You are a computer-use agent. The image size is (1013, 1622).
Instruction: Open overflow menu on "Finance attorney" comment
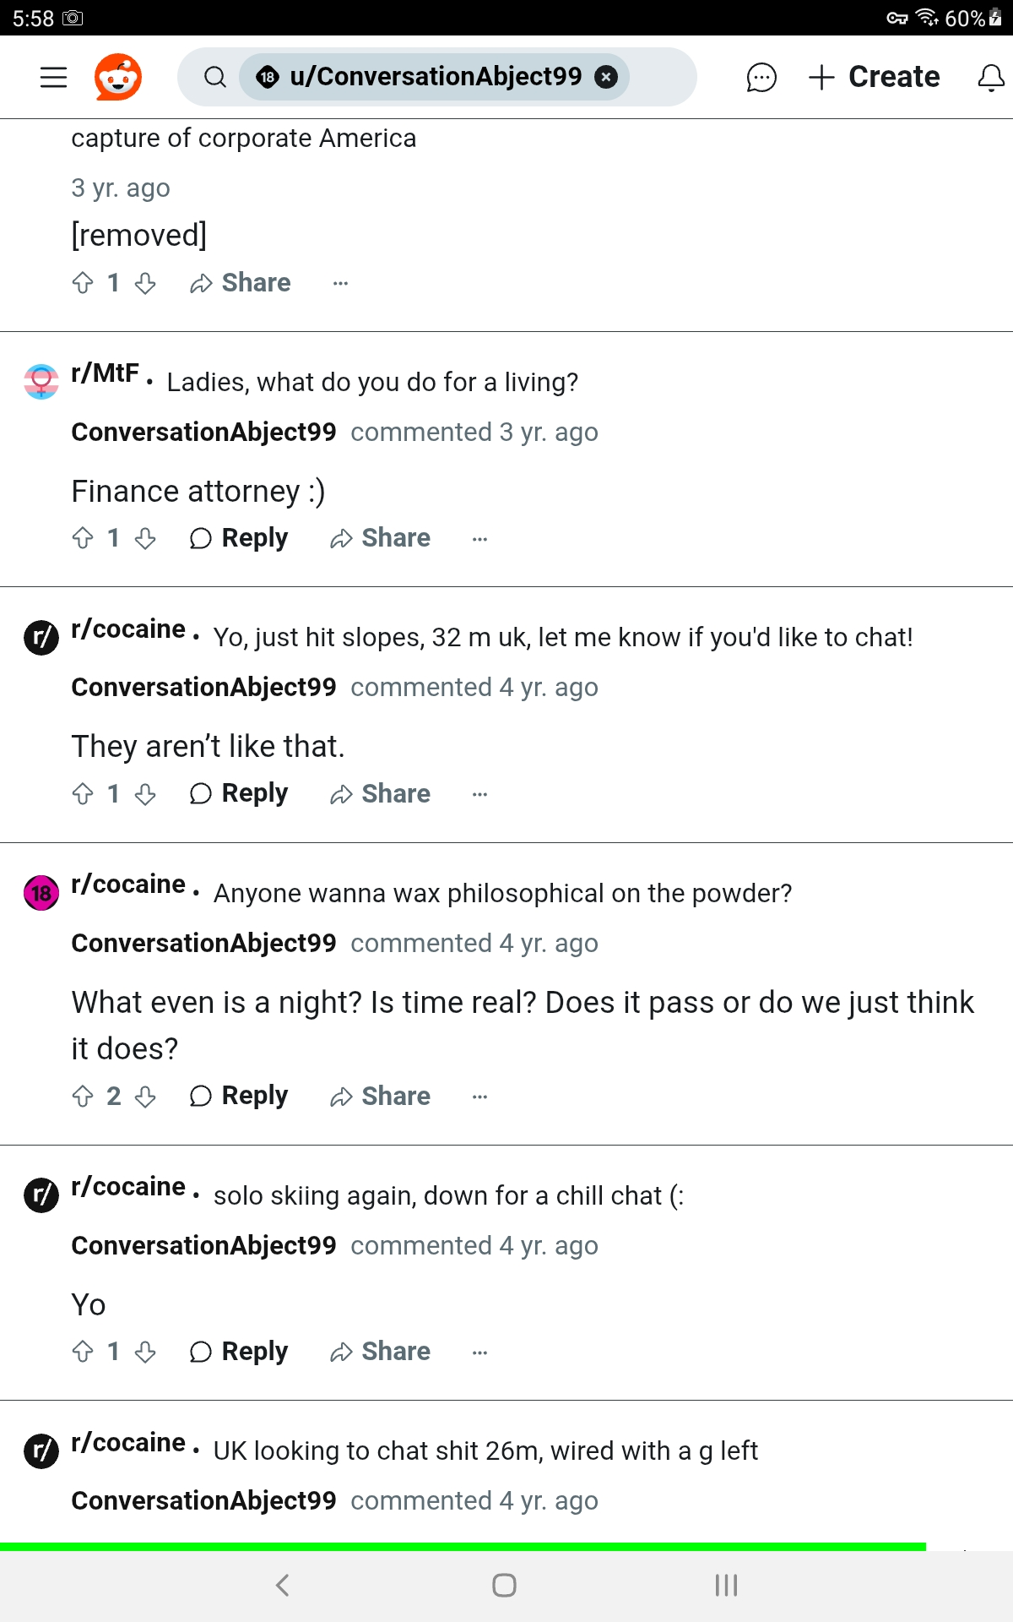(479, 538)
